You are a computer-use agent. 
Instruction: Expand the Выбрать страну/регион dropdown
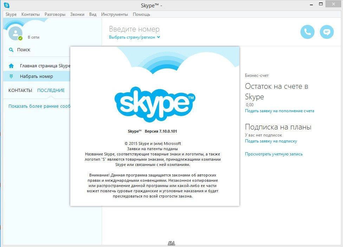(x=134, y=37)
